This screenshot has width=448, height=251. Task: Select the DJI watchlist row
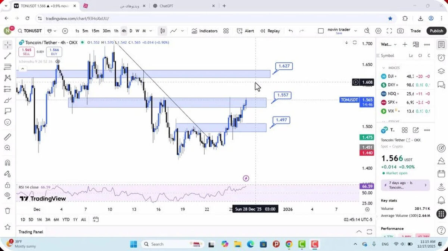point(405,76)
